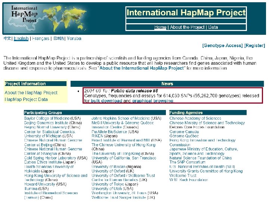
Task: Open Eubios Ethics Institute link
Action: [43, 162]
